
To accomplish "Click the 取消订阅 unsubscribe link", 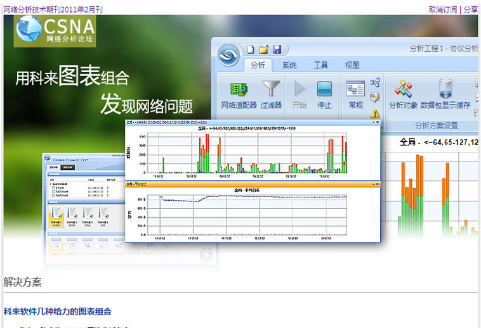I will coord(442,9).
